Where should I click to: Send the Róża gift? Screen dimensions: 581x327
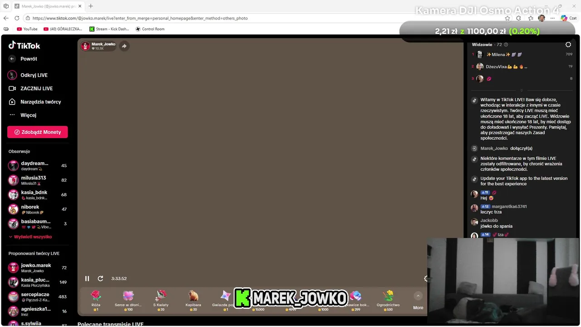click(x=96, y=301)
